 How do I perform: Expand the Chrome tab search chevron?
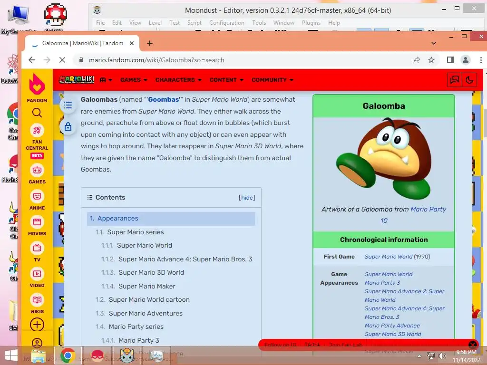click(x=434, y=43)
